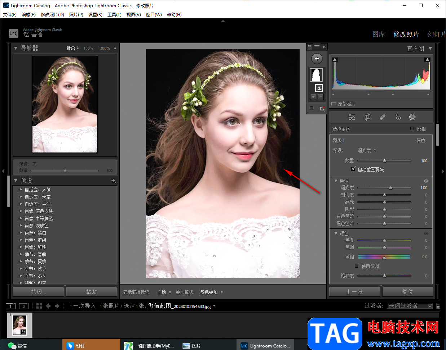
Task: Open the Red Eye correction tool
Action: pyautogui.click(x=398, y=117)
